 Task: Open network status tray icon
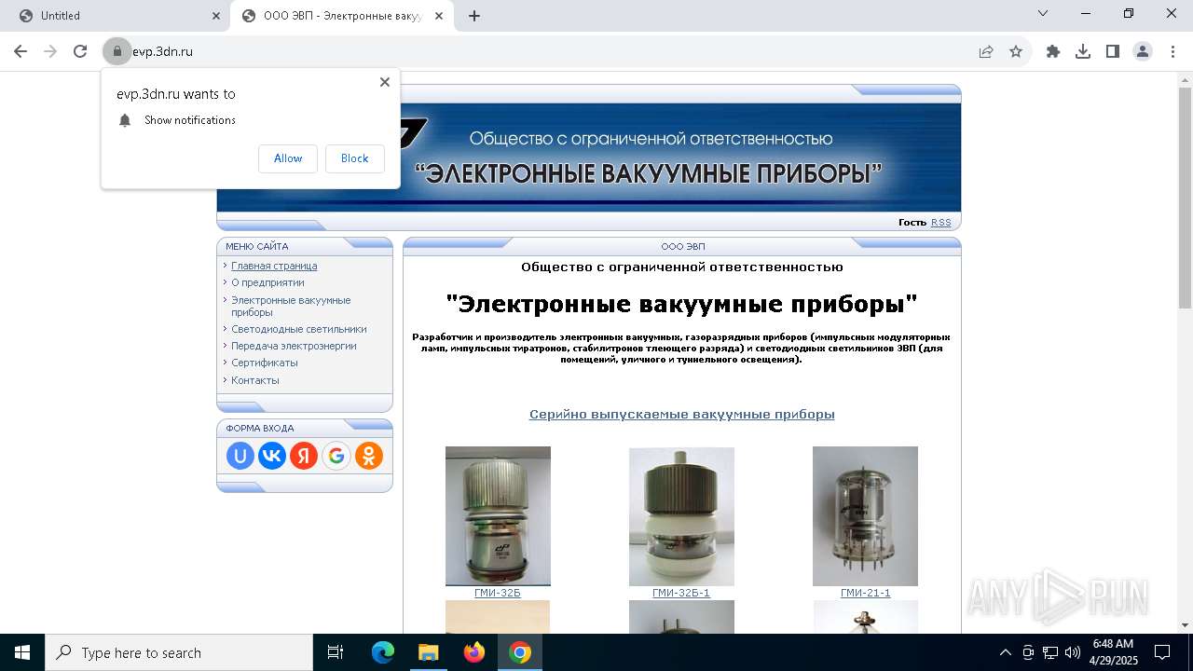coord(1050,652)
